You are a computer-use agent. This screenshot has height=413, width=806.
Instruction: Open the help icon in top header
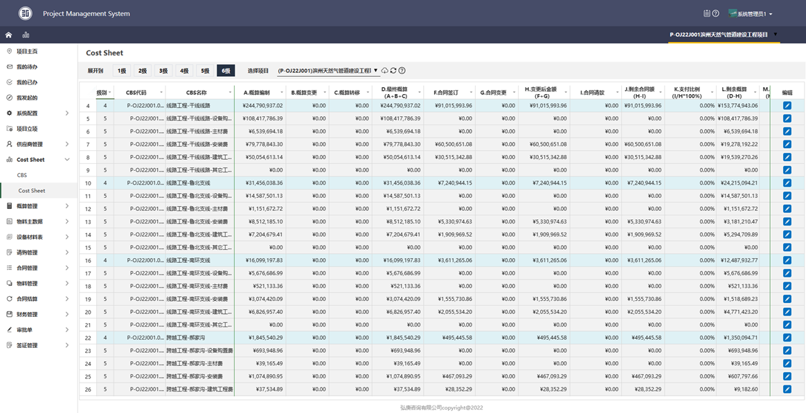point(715,13)
